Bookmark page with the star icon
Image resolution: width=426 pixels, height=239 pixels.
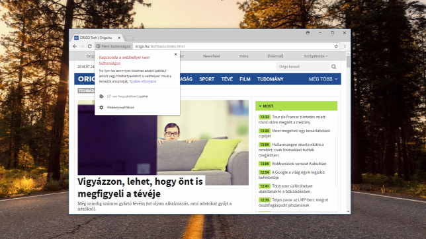336,46
